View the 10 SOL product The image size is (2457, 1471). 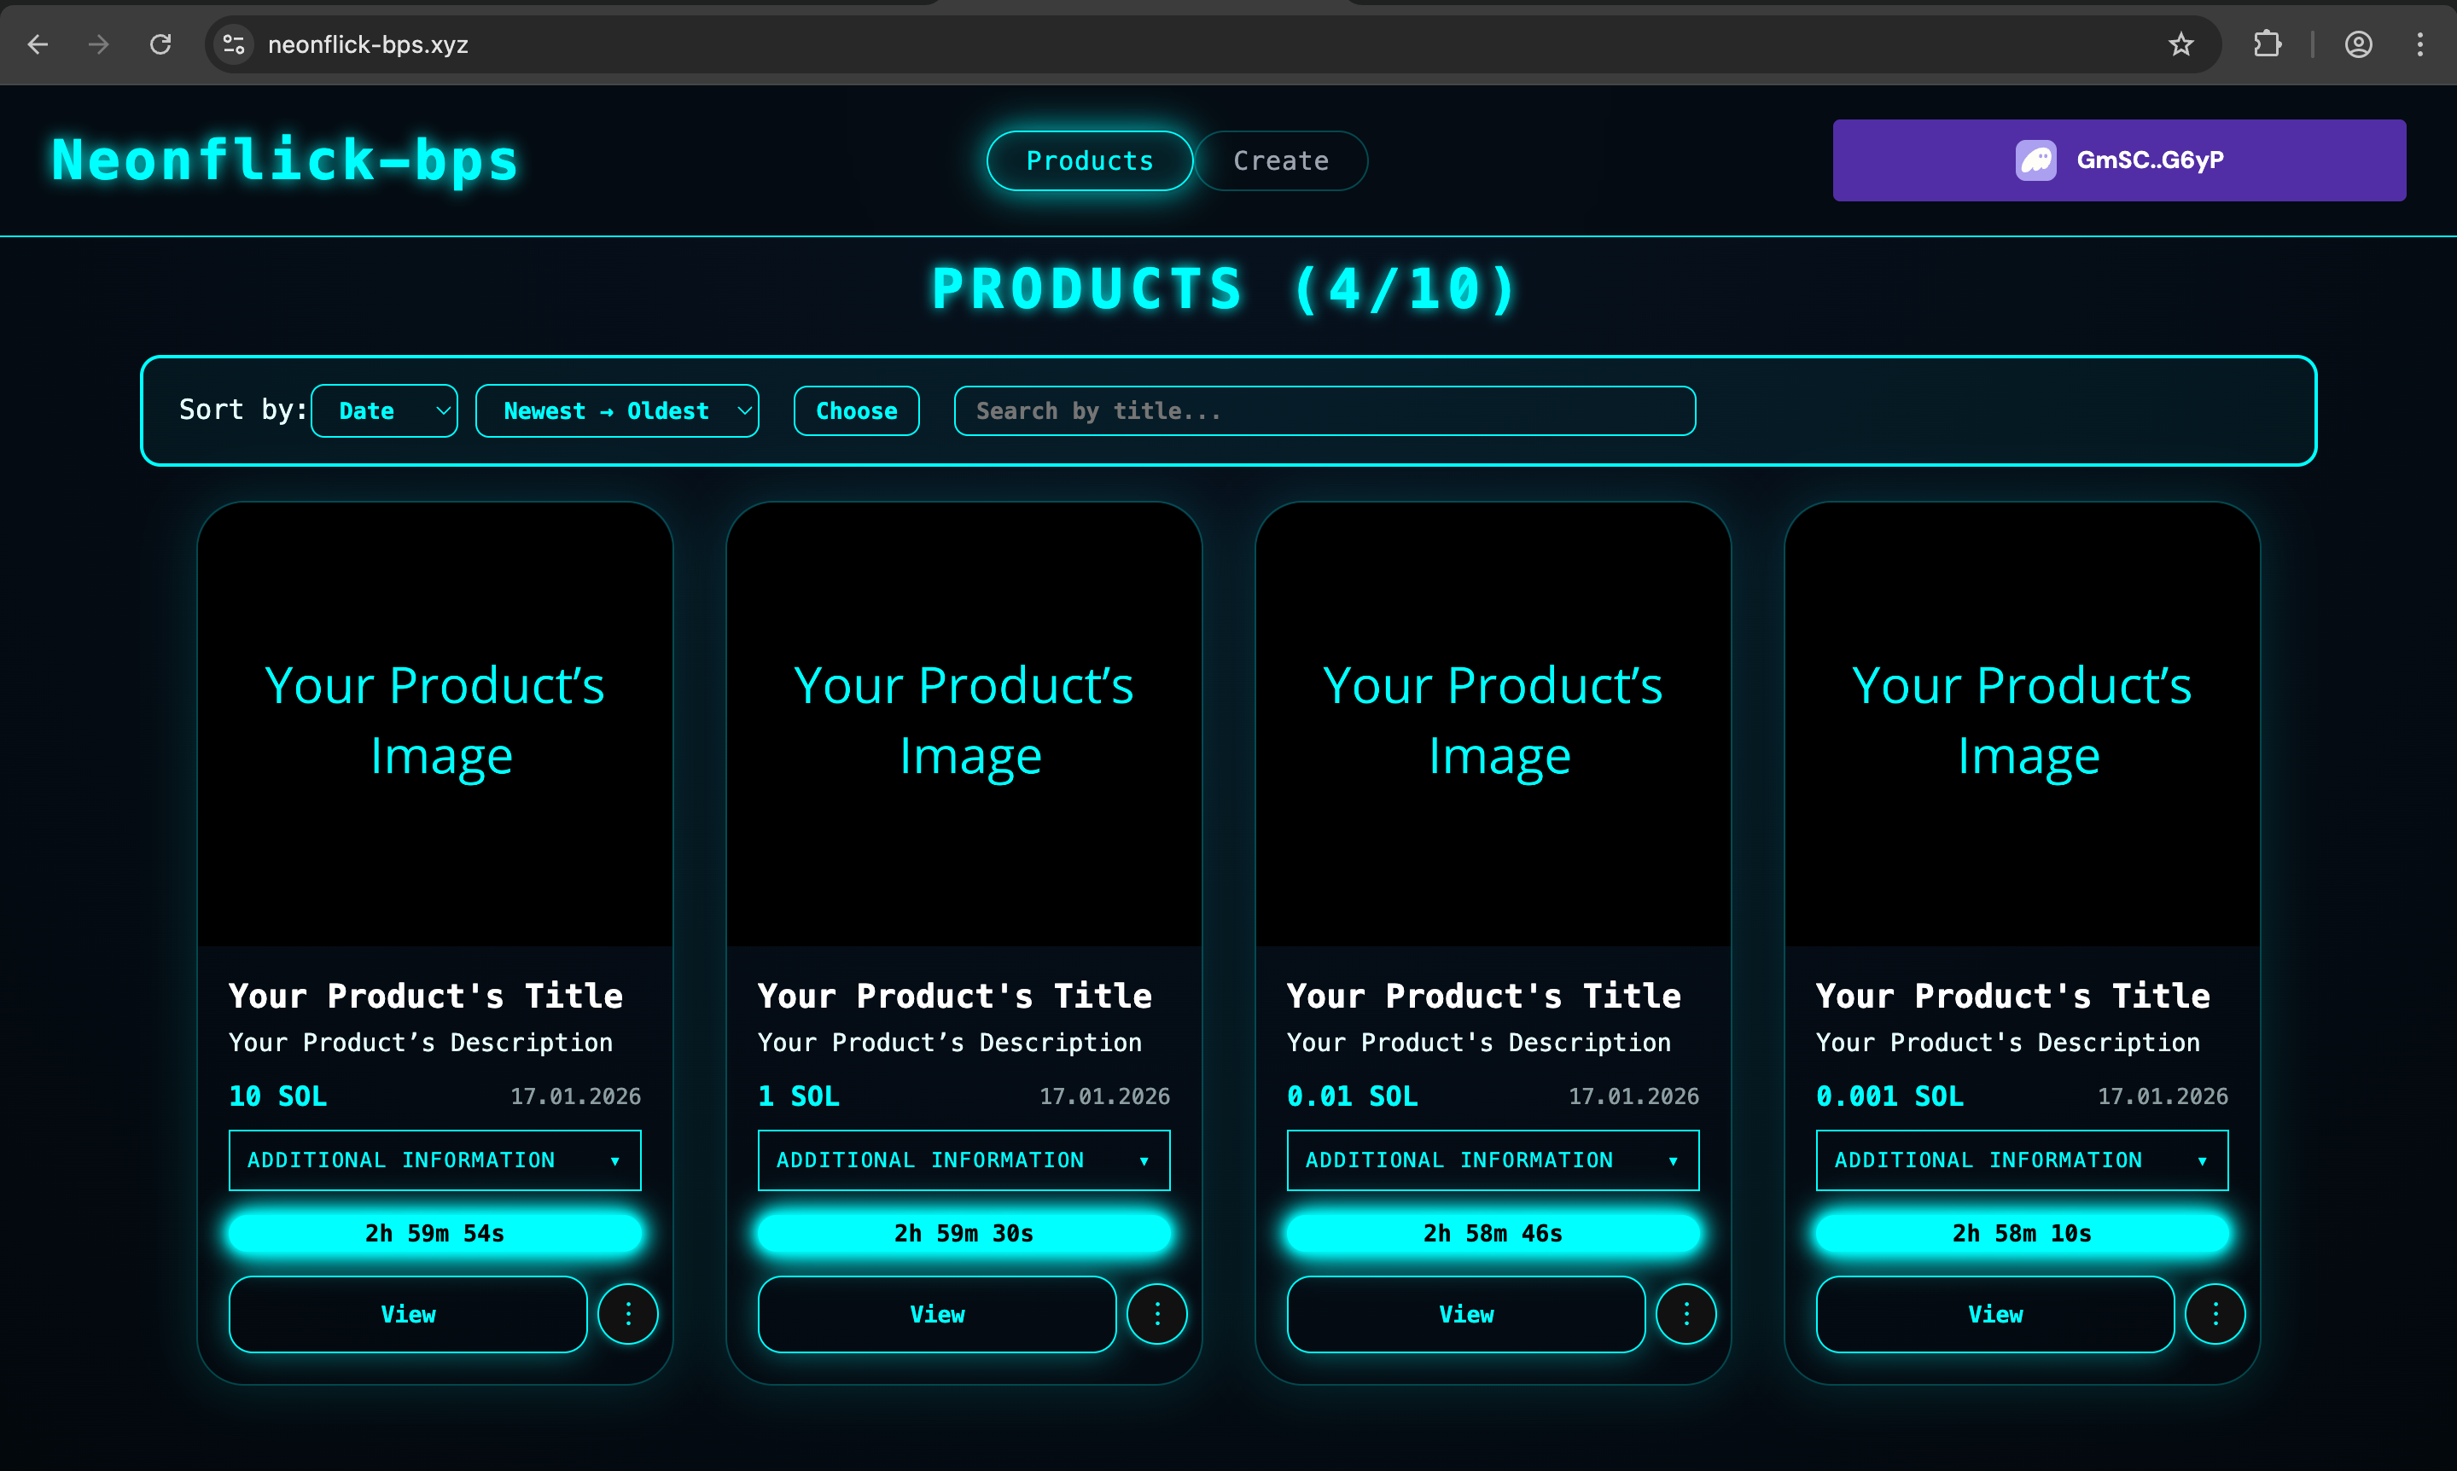click(407, 1314)
